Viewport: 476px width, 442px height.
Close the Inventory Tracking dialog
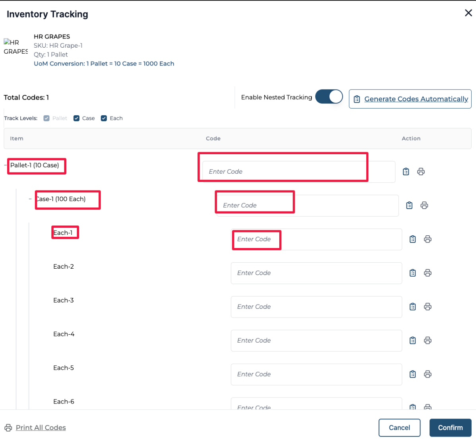point(468,13)
